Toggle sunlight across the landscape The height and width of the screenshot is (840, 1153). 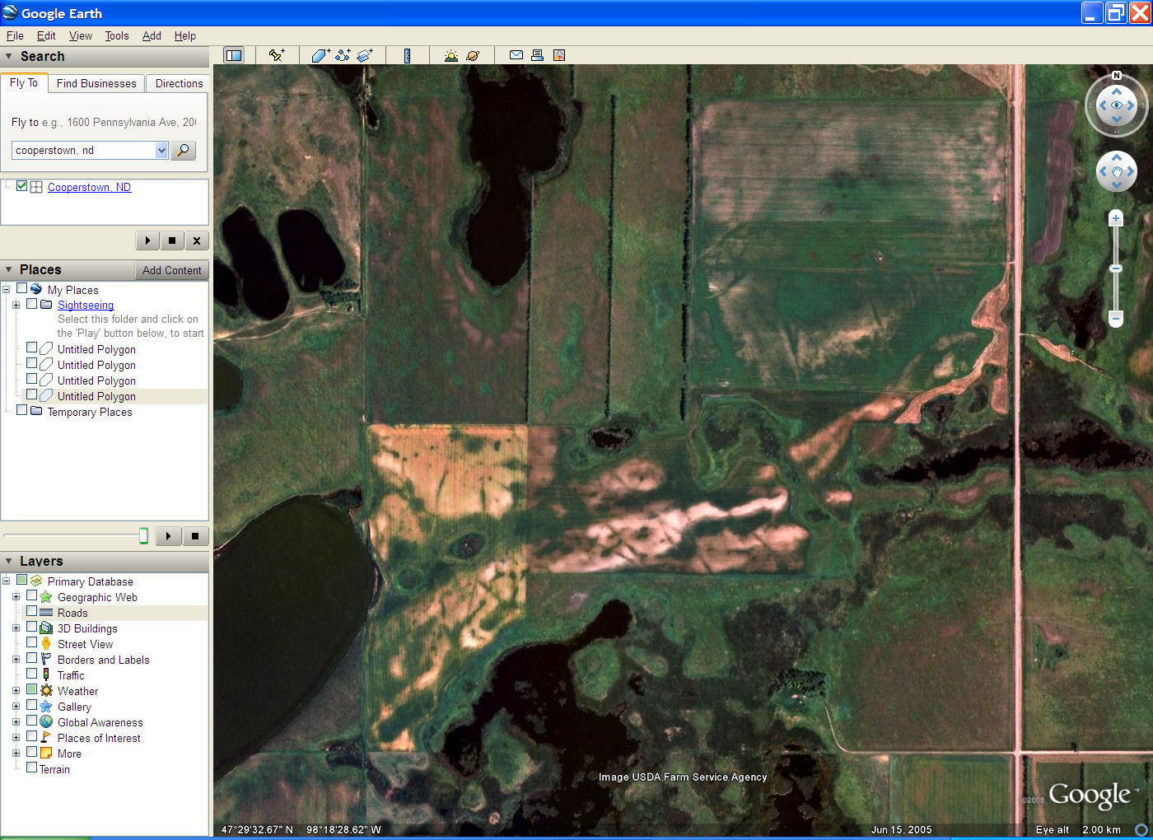451,55
